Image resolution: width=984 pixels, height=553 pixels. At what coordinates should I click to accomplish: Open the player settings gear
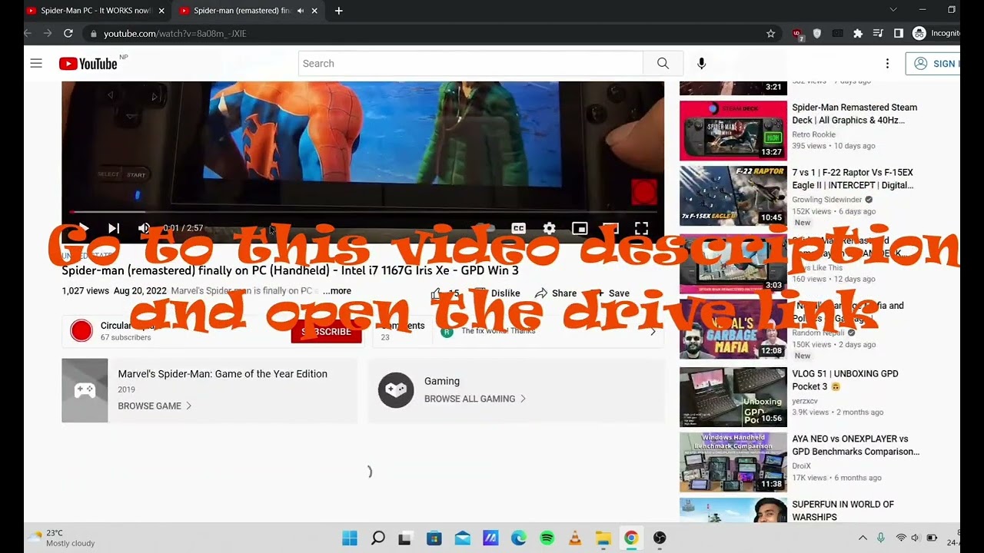click(549, 228)
